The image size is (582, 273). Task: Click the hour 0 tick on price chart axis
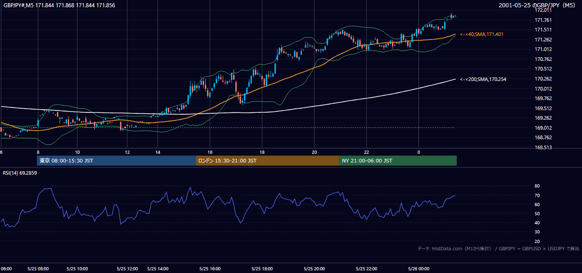tap(419, 152)
